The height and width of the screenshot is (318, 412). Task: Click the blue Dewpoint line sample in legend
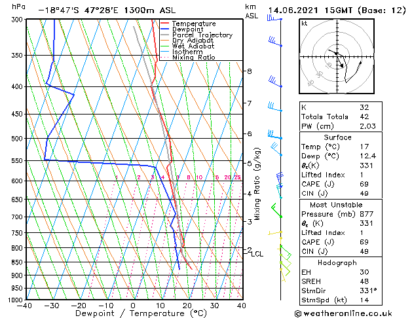point(165,29)
